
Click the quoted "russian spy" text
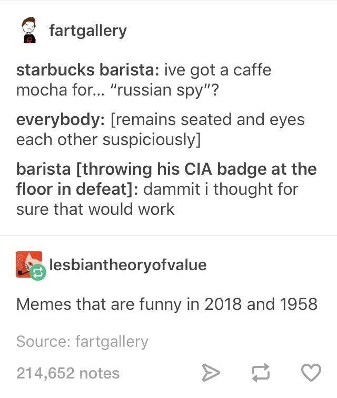161,90
